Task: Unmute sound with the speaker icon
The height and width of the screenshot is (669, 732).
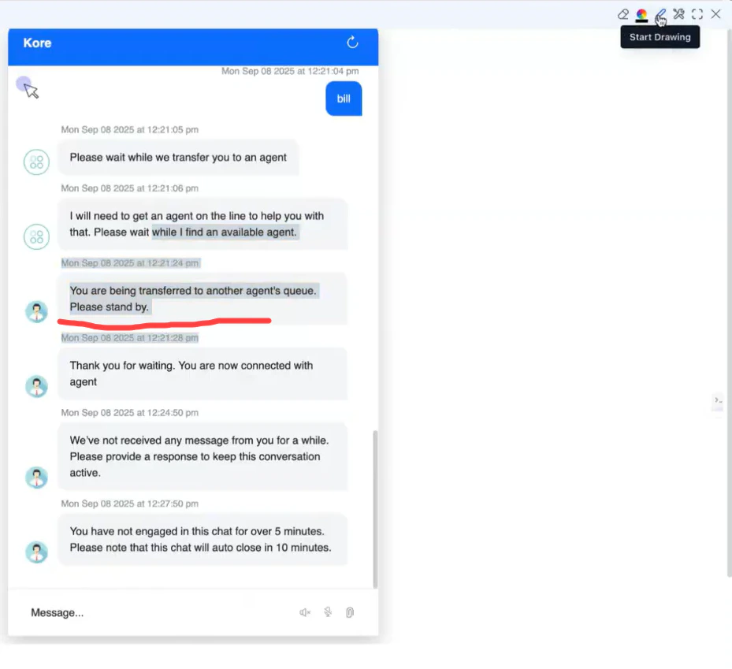Action: 304,612
